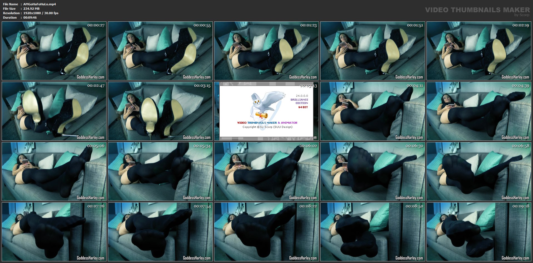The height and width of the screenshot is (263, 533).
Task: Open the thumbnail at 00:04:39
Action: (479, 111)
